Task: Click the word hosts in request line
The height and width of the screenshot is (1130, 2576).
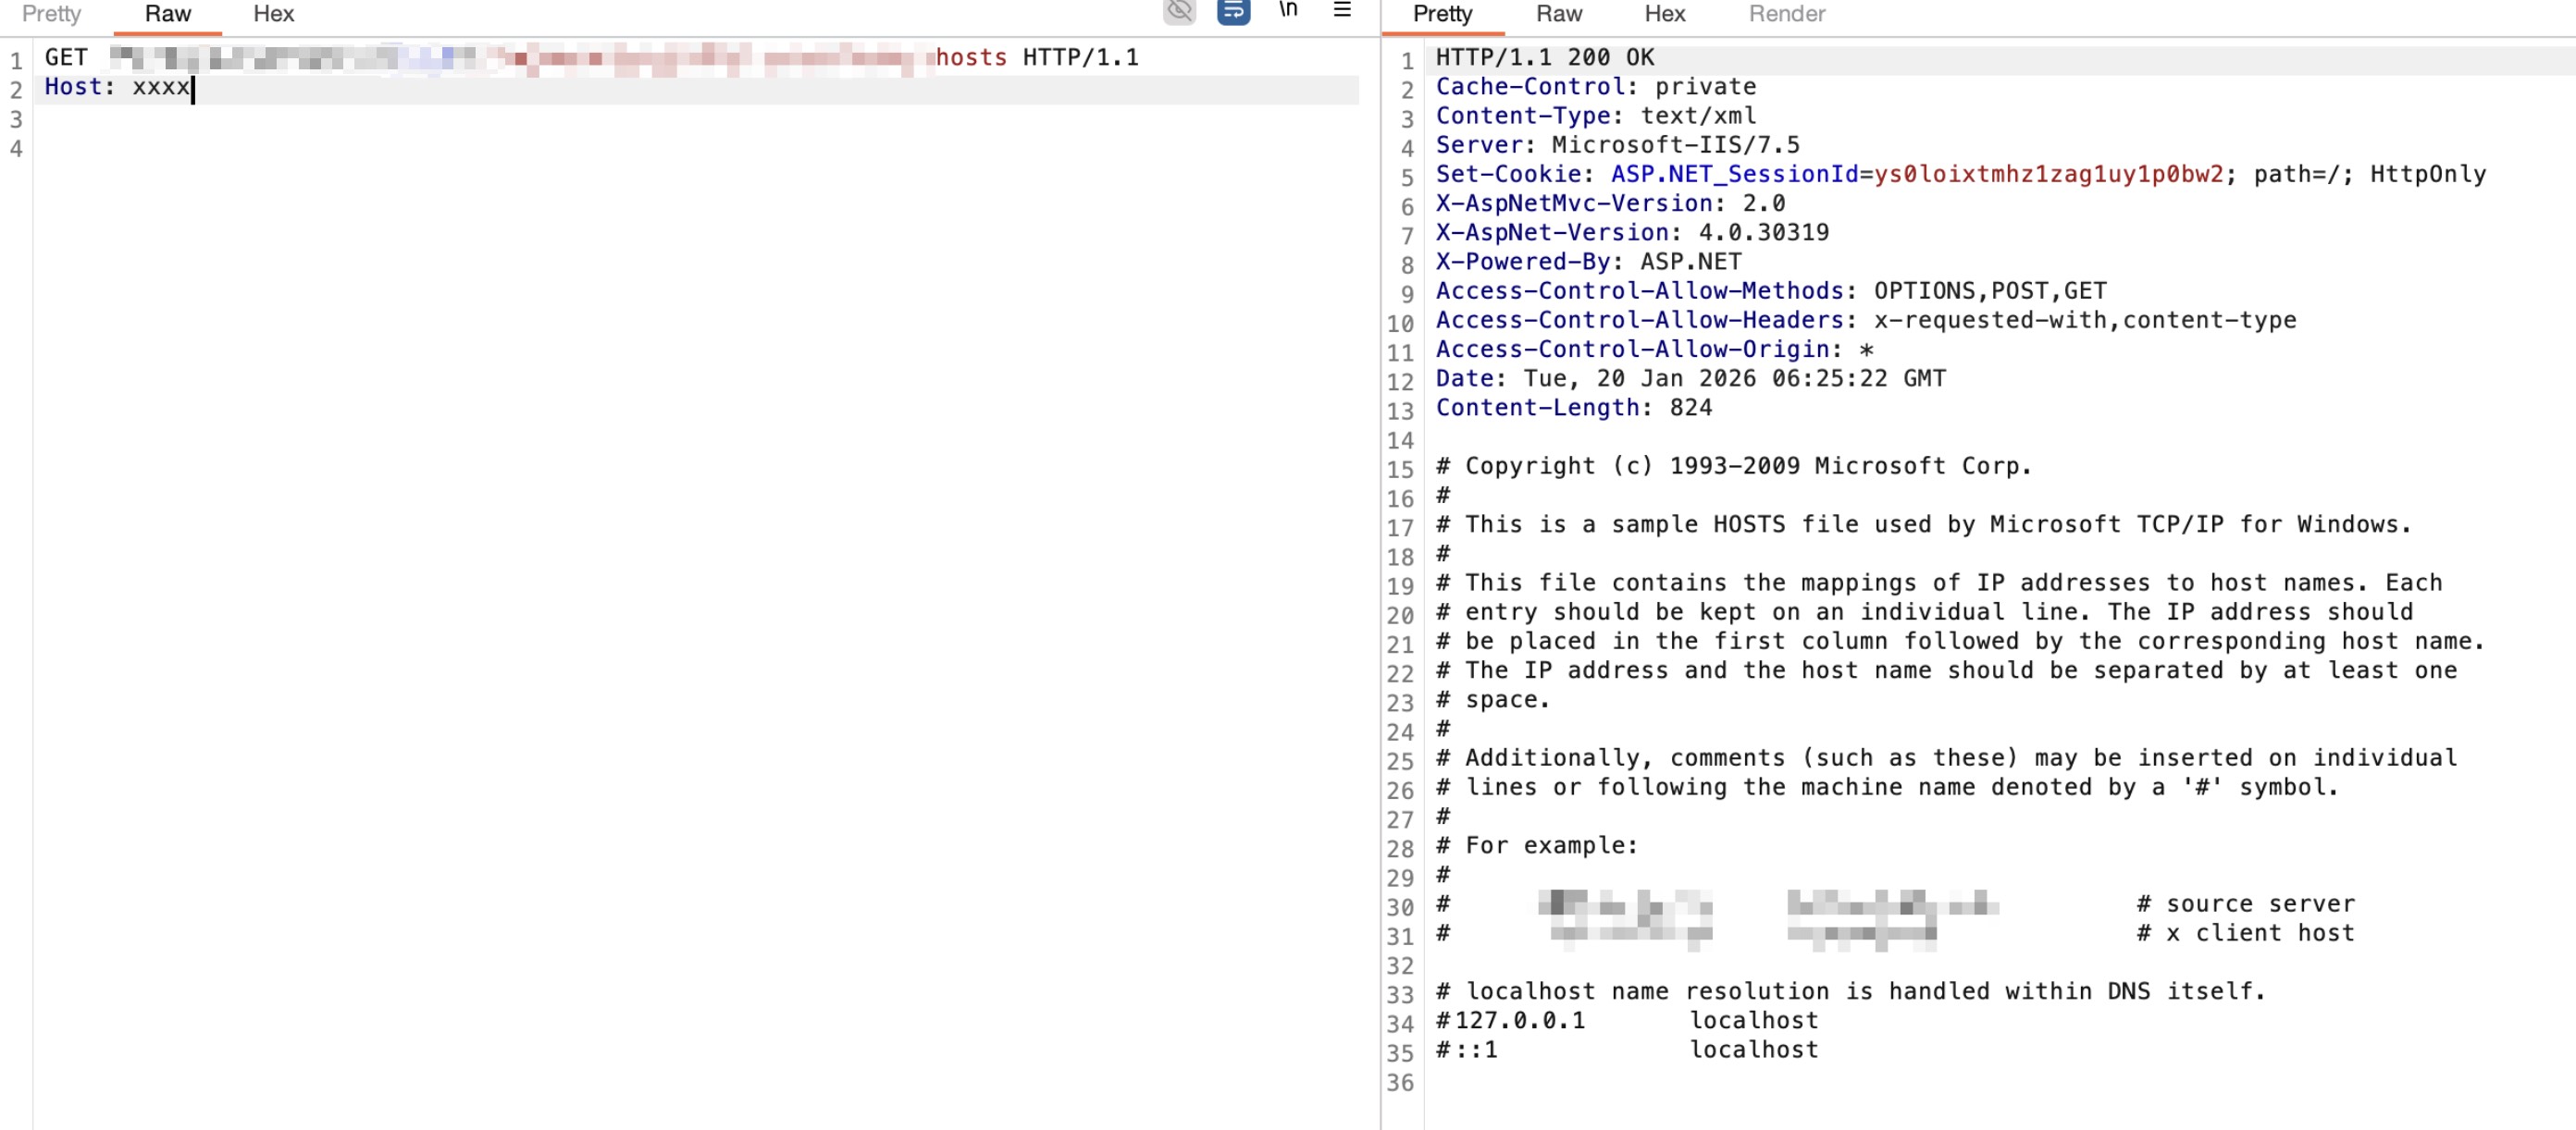Action: coord(970,58)
